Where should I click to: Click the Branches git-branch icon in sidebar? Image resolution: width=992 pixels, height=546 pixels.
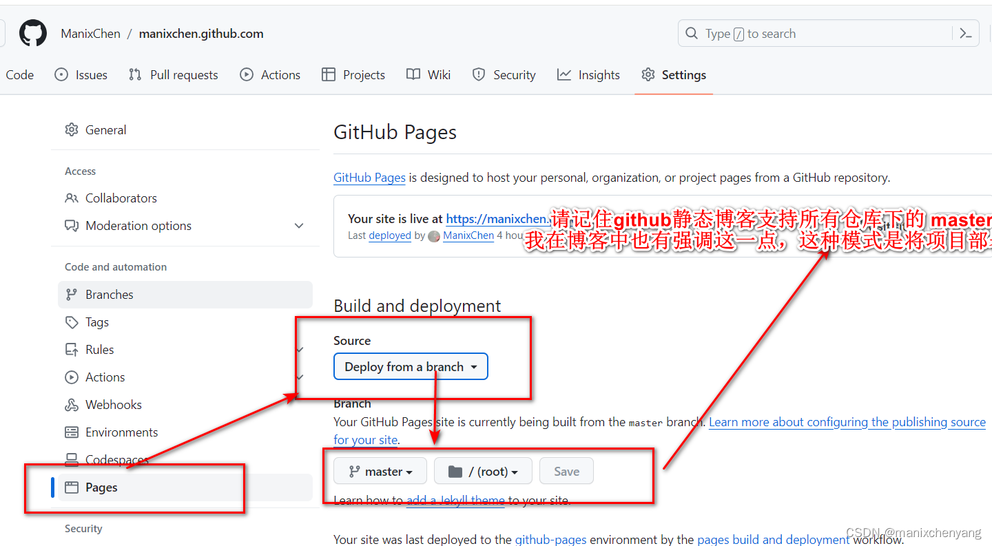(72, 295)
